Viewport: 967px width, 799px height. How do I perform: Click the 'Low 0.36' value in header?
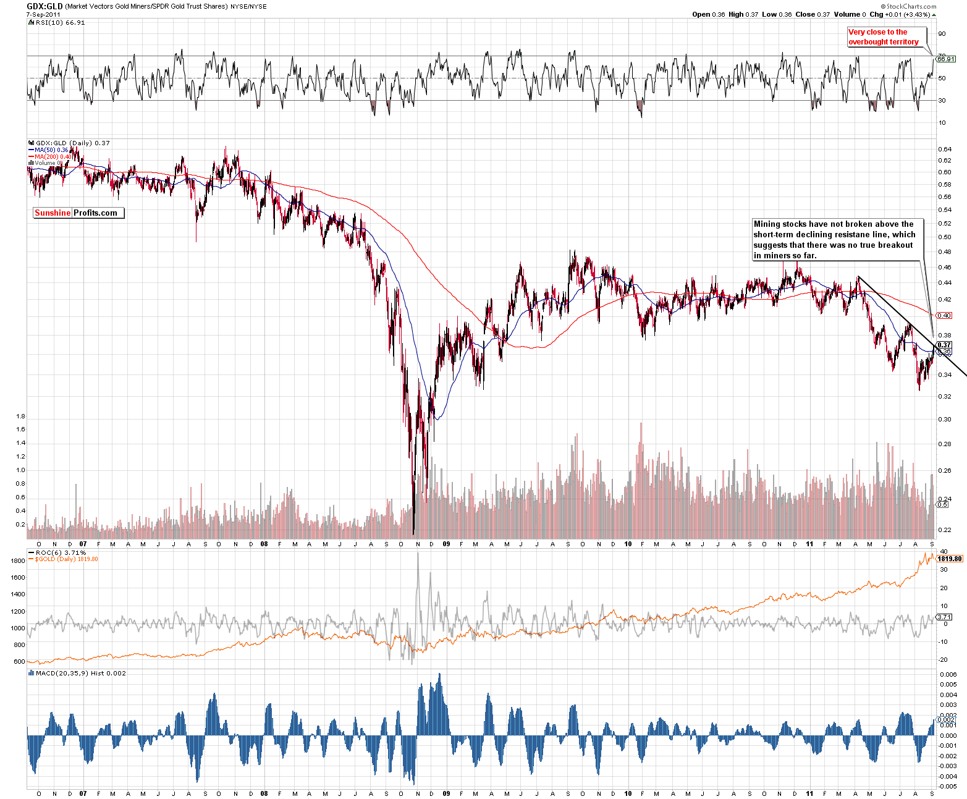pos(777,14)
